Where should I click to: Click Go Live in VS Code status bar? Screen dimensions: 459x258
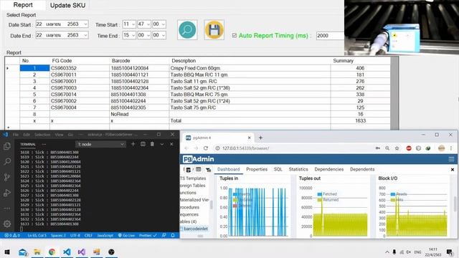[126, 235]
